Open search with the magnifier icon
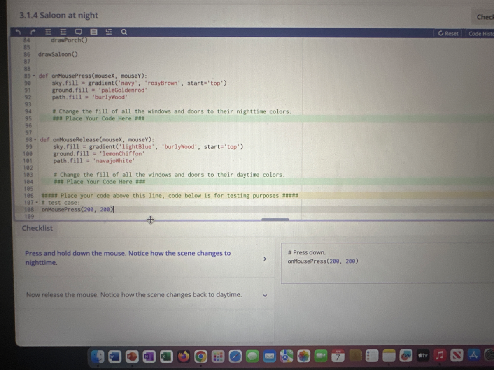 124,32
